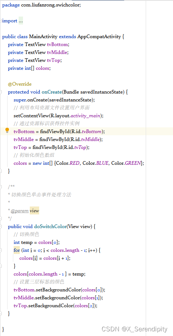Expand the folded import statements gutter marker
Image resolution: width=173 pixels, height=336 pixels.
(1, 21)
